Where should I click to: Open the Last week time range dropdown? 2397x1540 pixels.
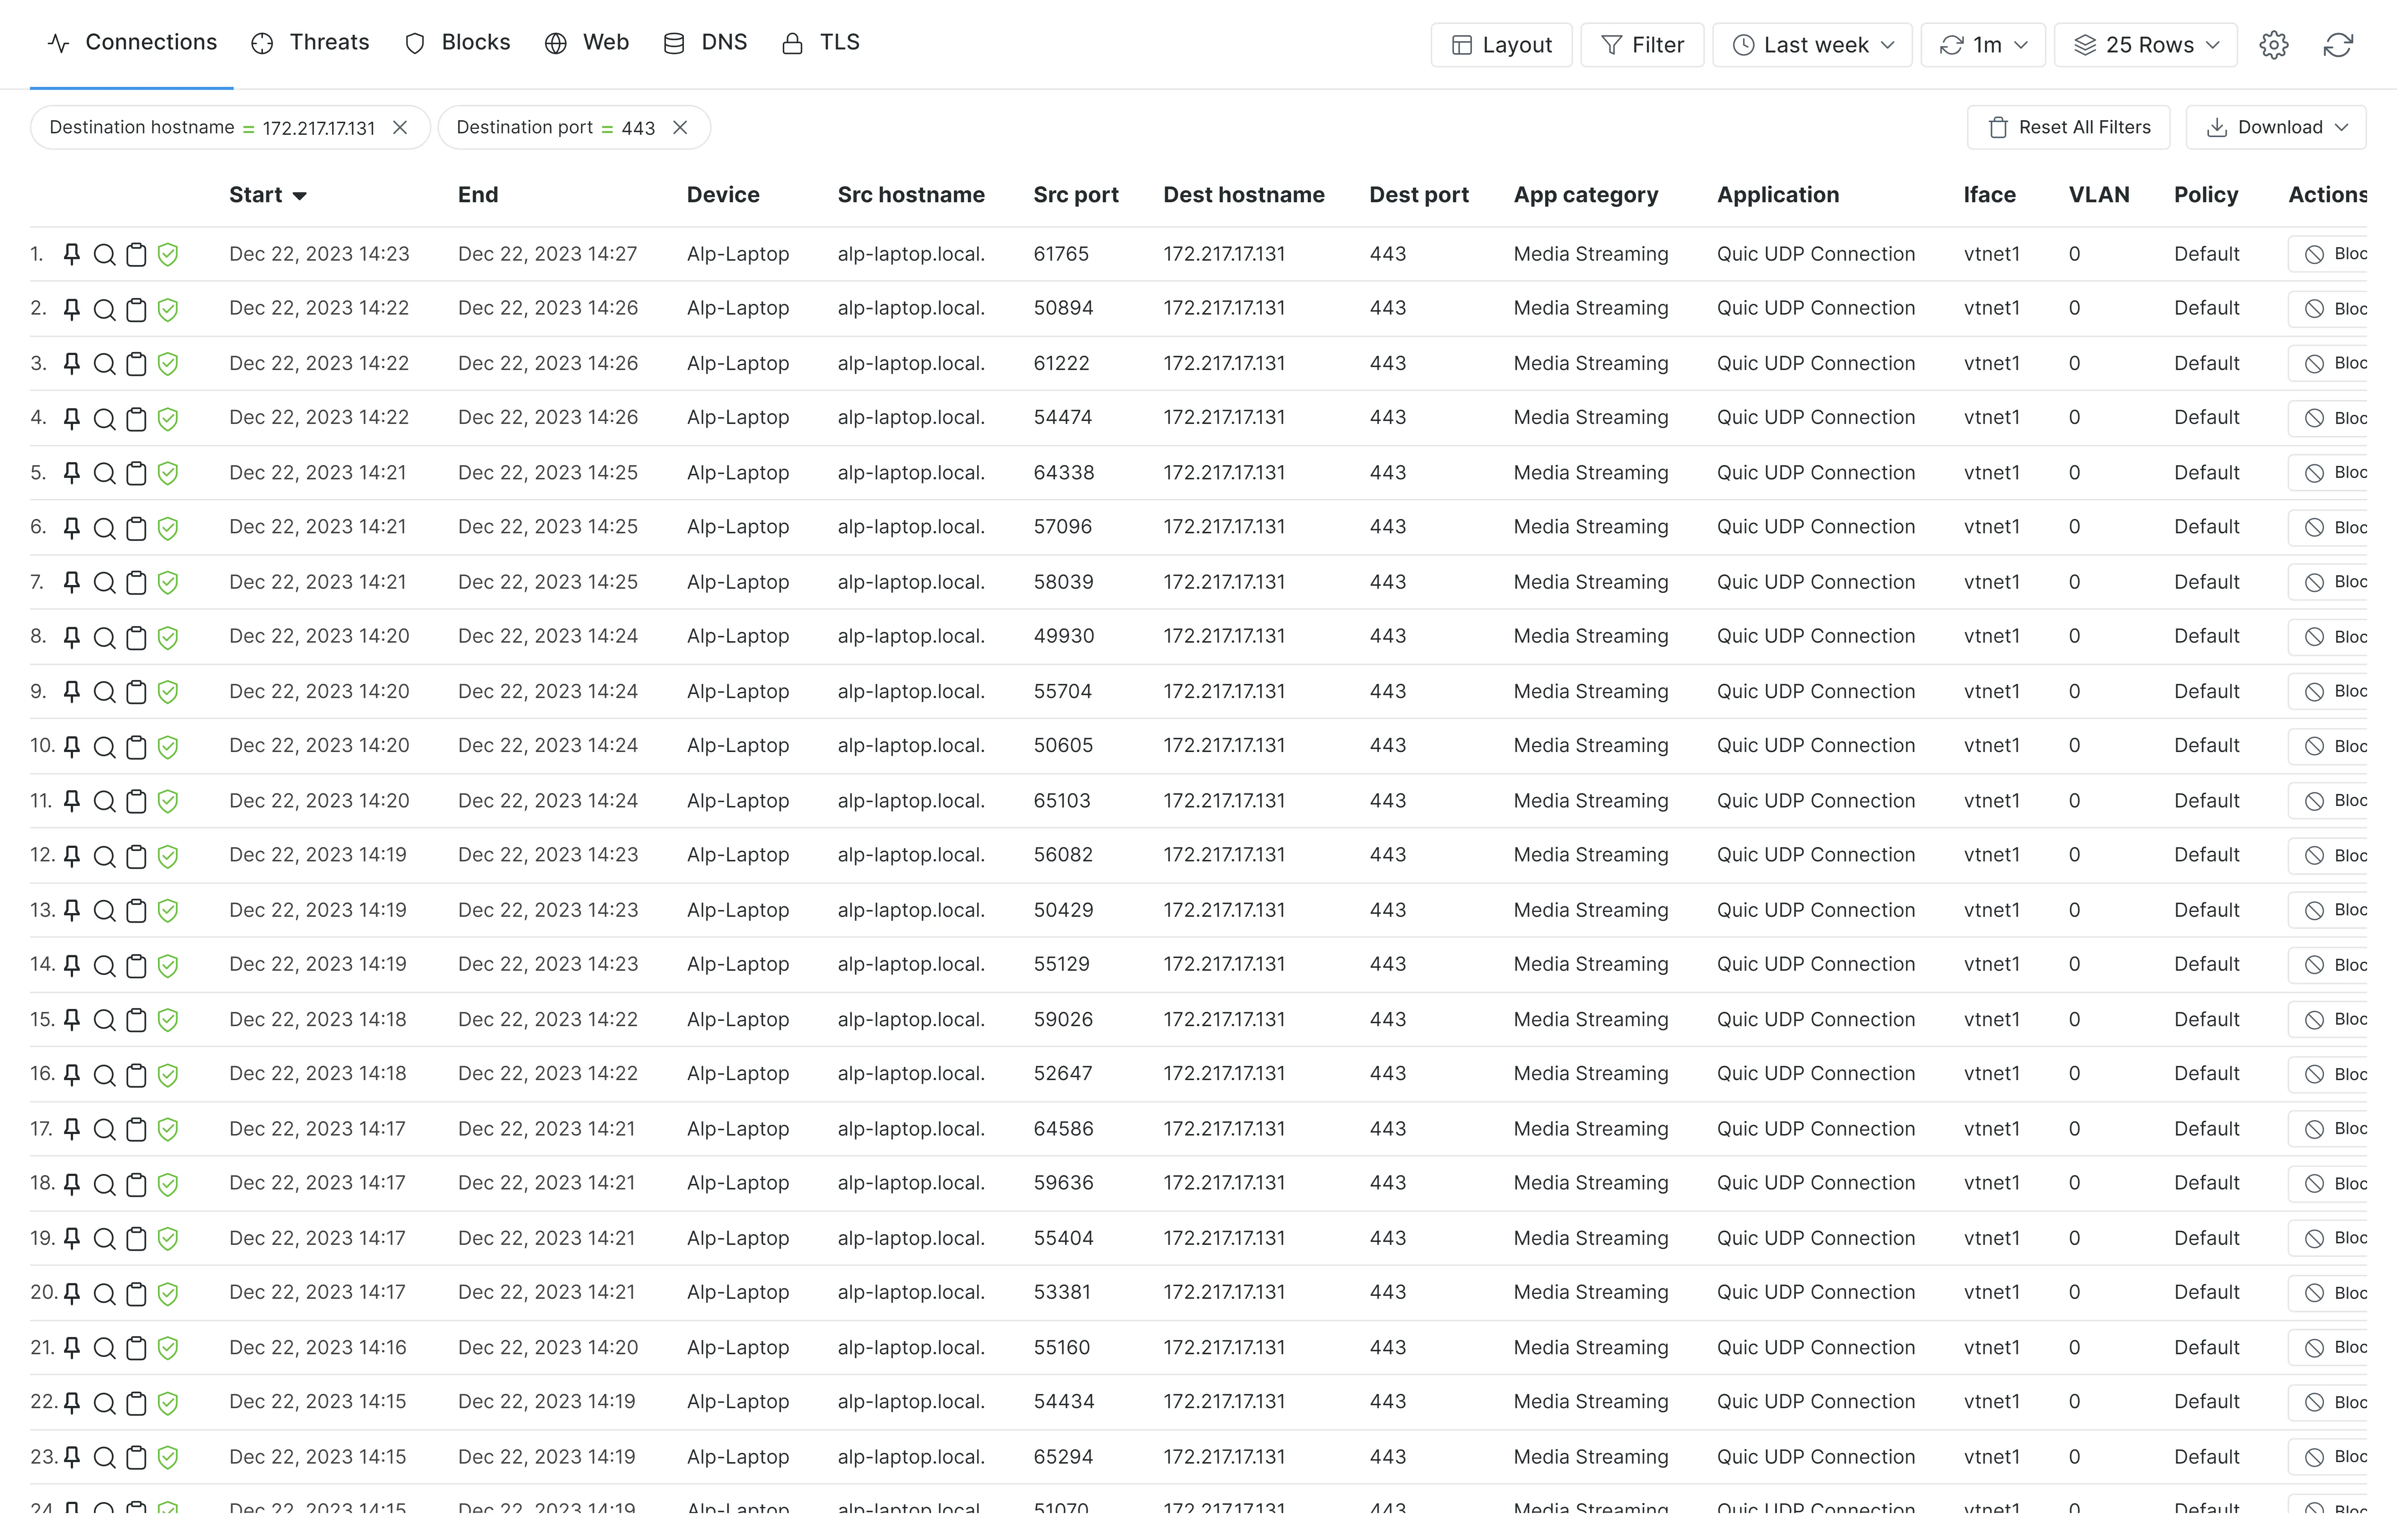1812,45
